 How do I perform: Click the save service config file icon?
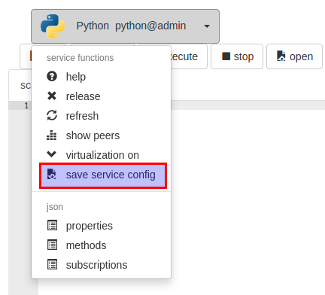coord(52,174)
